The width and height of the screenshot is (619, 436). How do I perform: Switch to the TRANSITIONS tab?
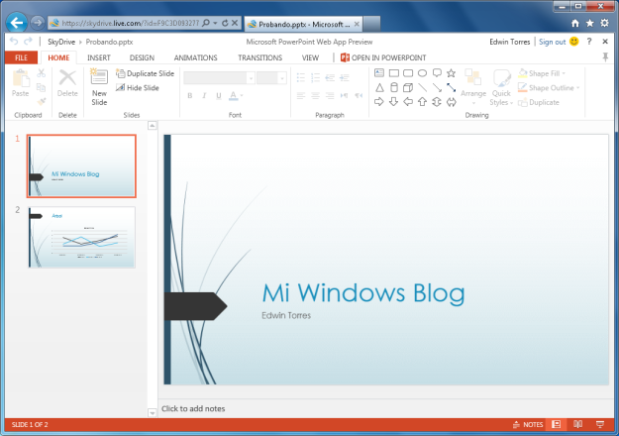[259, 57]
